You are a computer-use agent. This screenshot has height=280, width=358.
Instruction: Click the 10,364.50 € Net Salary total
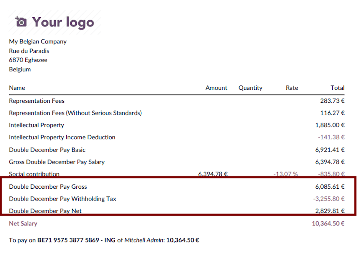click(x=328, y=223)
